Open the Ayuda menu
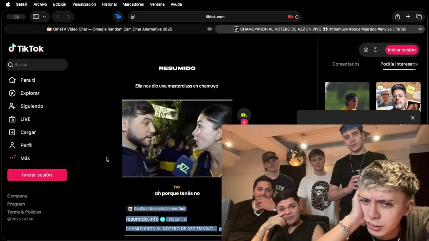Viewport: 429px width, 241px height. coord(176,4)
